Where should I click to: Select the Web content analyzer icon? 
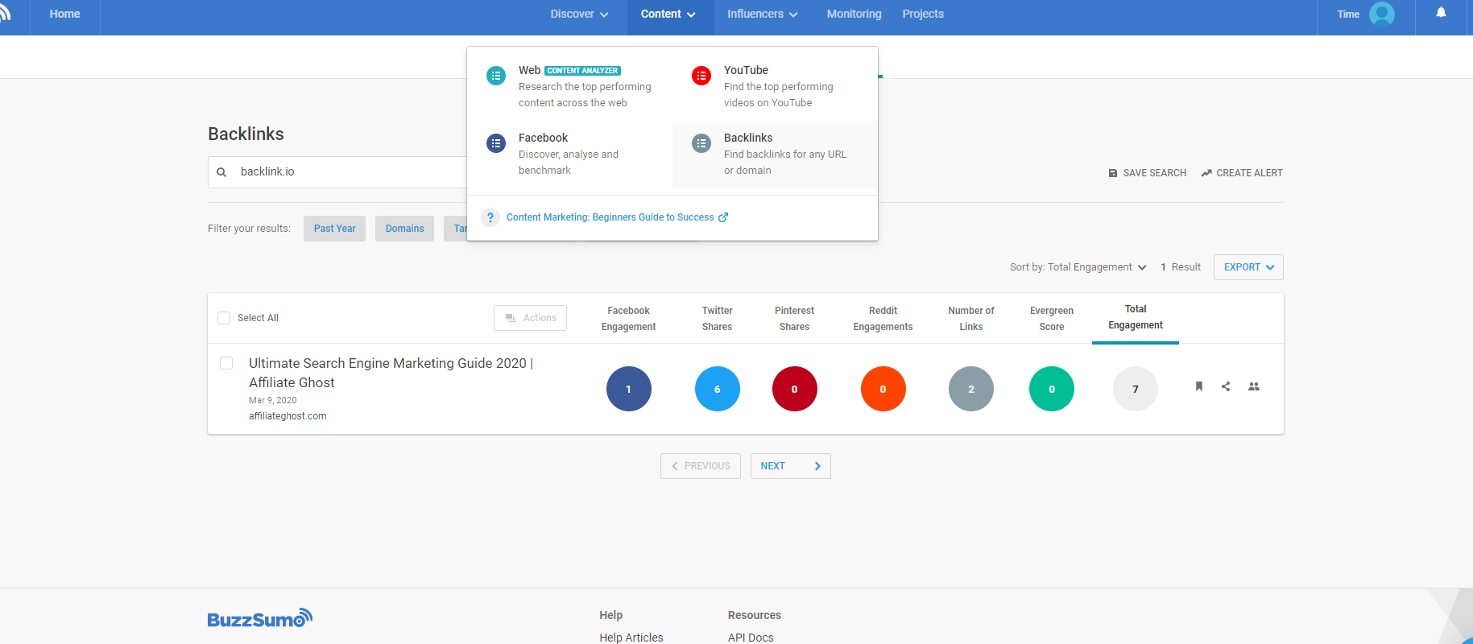tap(496, 76)
